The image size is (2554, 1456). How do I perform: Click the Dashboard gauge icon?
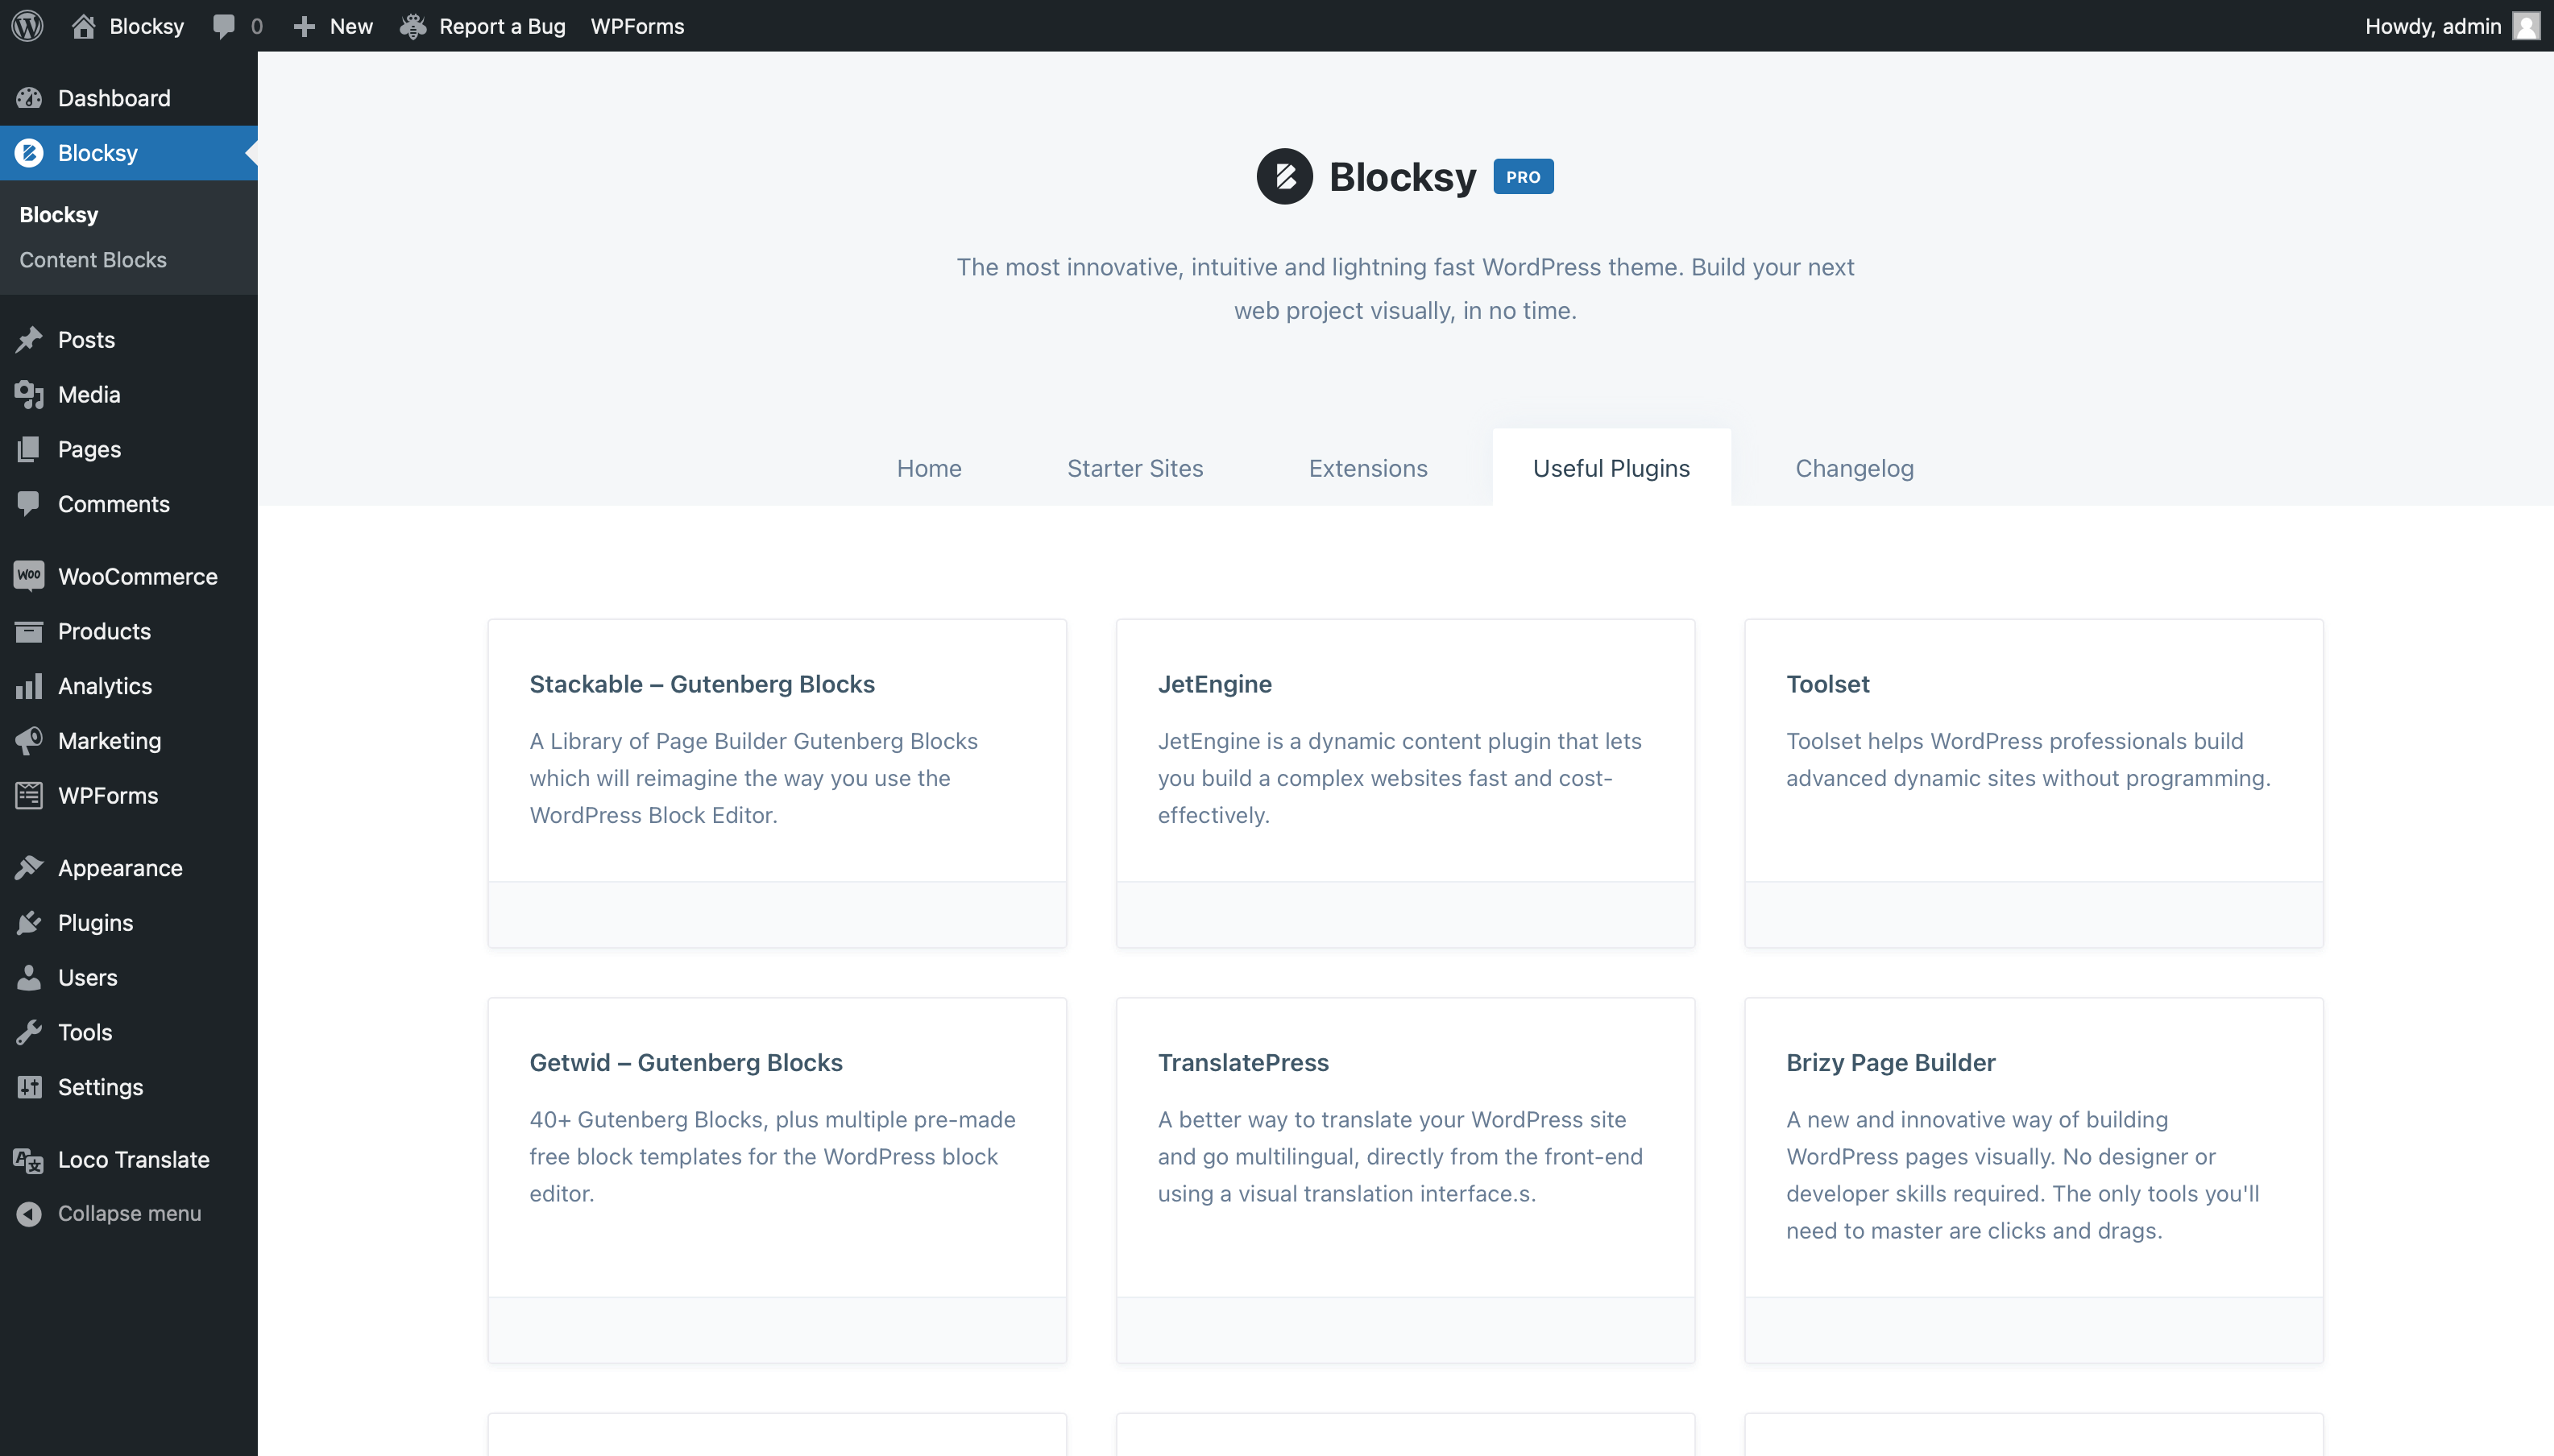point(29,98)
